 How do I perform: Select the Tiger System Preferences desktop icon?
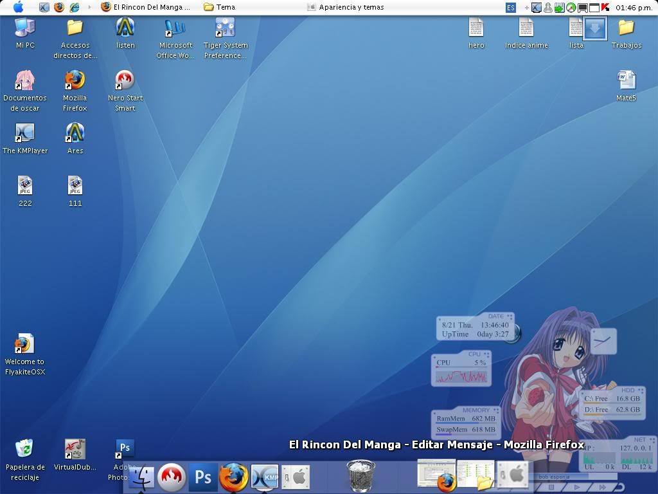point(226,39)
